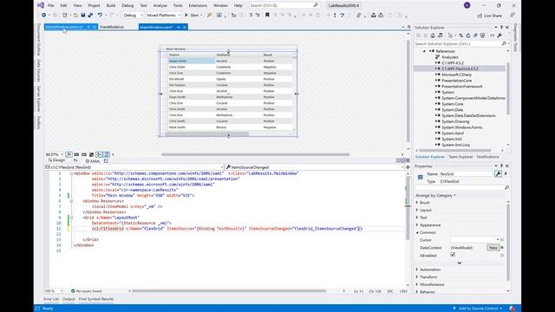Click the Save All icon
Image resolution: width=555 pixels, height=312 pixels.
click(90, 16)
